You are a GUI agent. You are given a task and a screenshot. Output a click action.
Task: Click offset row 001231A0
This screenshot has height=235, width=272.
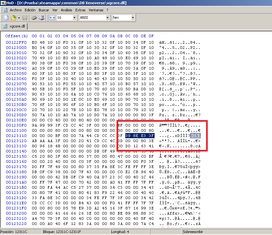pos(16,182)
